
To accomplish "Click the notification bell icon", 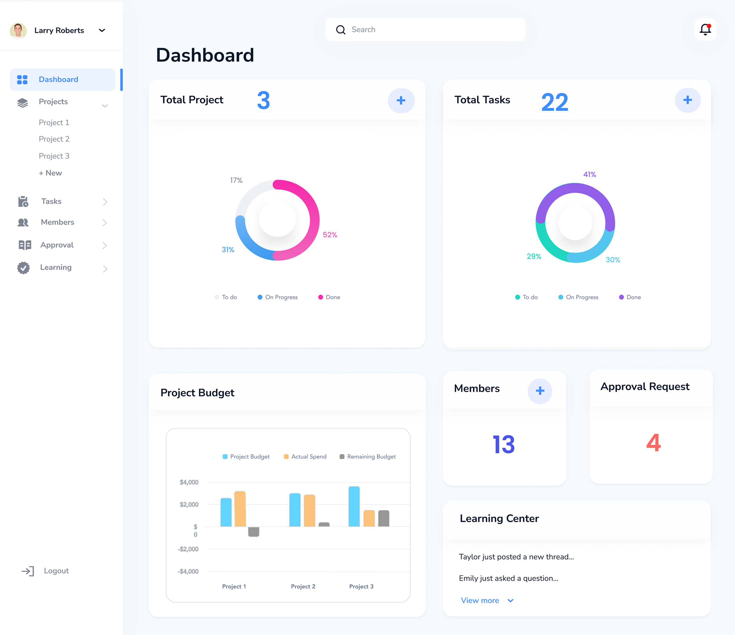I will pyautogui.click(x=705, y=29).
